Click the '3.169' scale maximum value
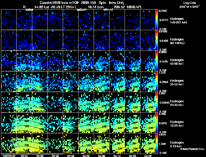206x157 pixels. click(162, 114)
